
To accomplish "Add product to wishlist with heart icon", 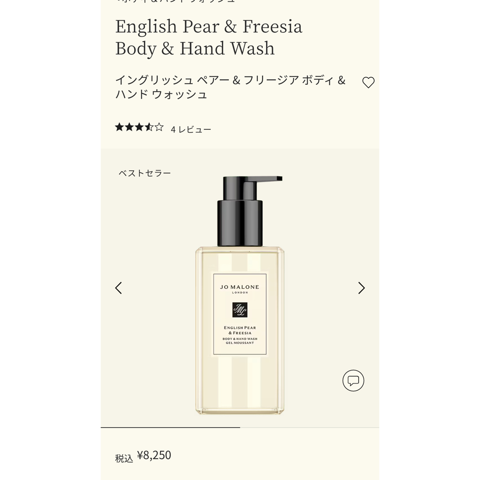I will pyautogui.click(x=368, y=82).
